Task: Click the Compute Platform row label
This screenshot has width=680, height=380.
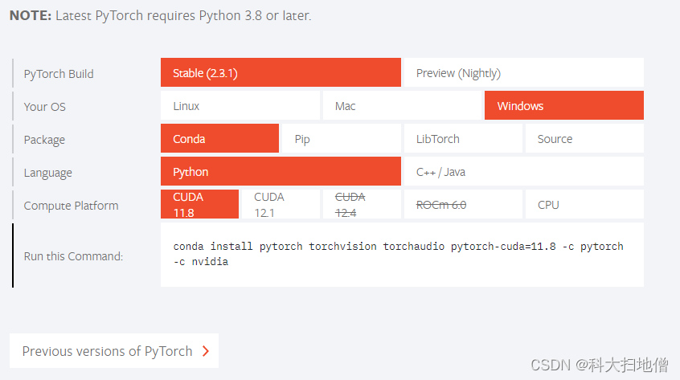Action: pos(71,206)
